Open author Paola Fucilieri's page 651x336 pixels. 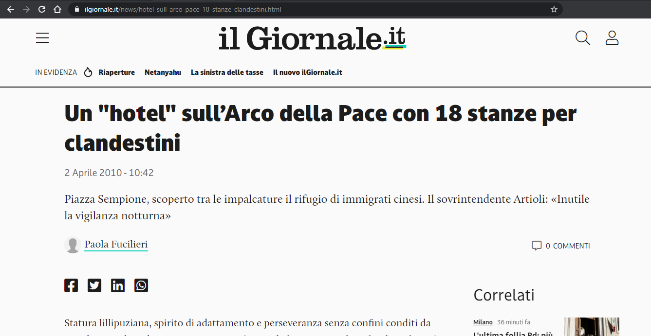click(116, 245)
